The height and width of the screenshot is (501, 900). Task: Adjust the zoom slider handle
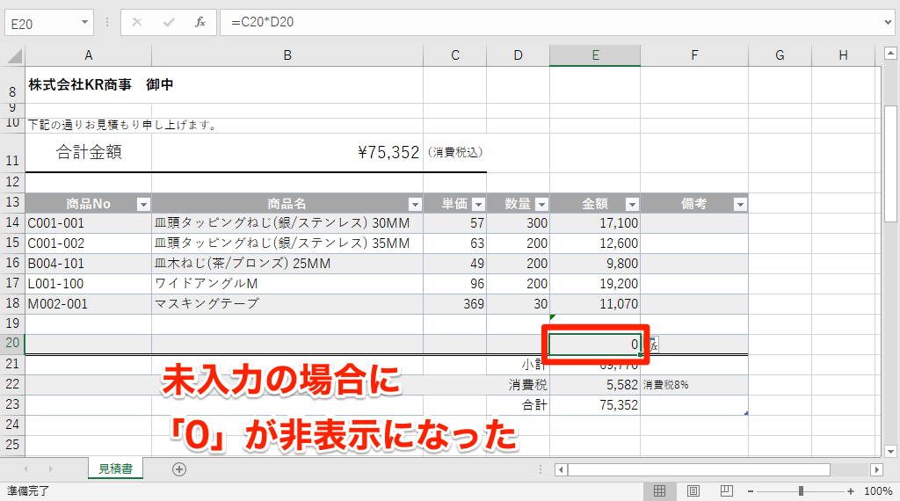coord(801,491)
